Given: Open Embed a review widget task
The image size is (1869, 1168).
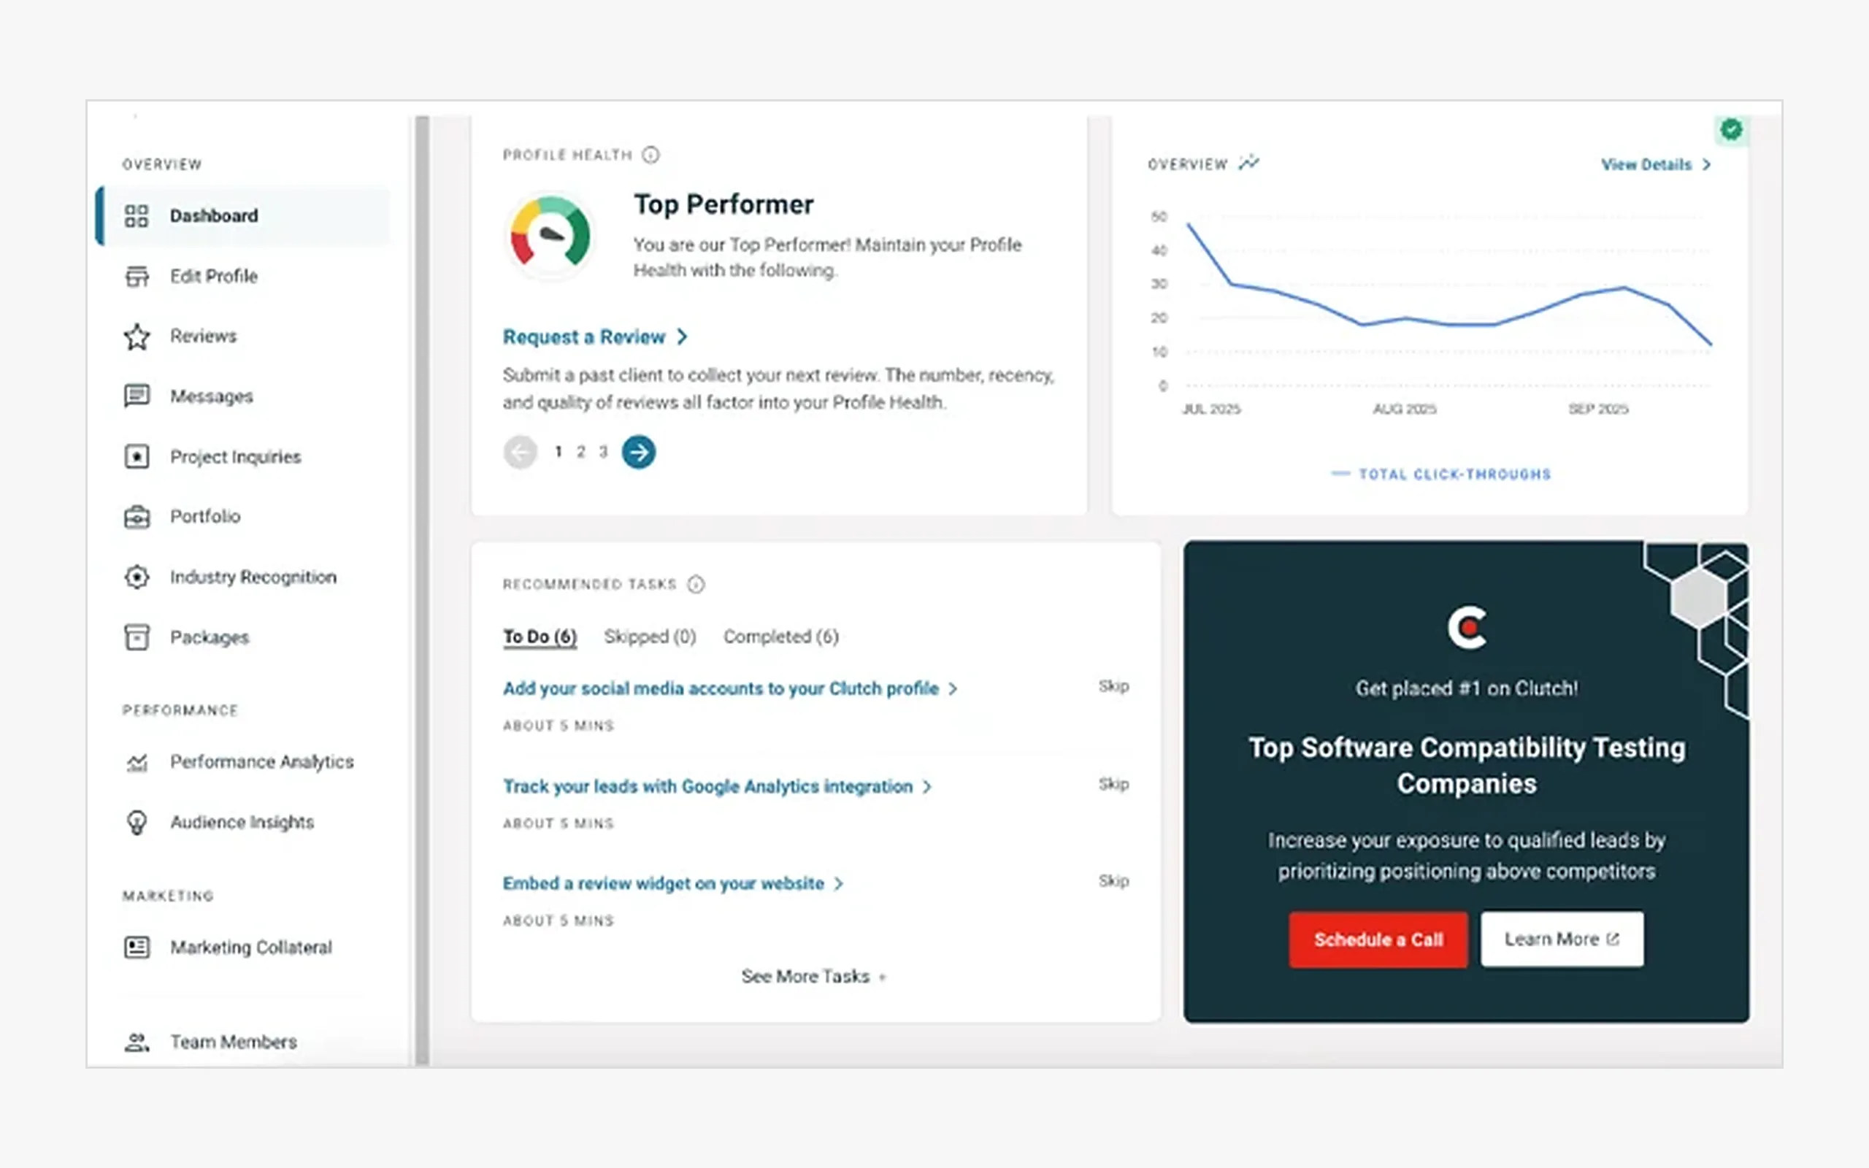Looking at the screenshot, I should click(x=672, y=884).
